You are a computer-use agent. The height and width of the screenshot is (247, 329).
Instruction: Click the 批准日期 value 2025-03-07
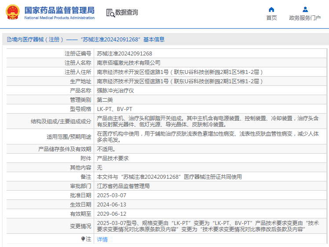112,195
